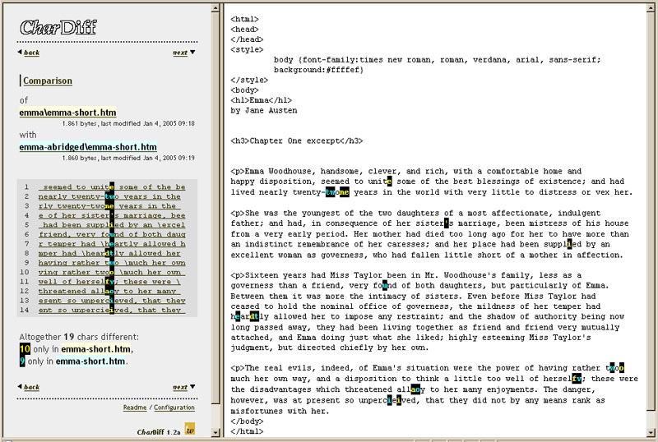
Task: Click the 'by Jane Austen' line
Action: tap(264, 110)
